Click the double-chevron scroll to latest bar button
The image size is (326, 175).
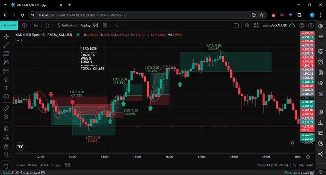[292, 143]
